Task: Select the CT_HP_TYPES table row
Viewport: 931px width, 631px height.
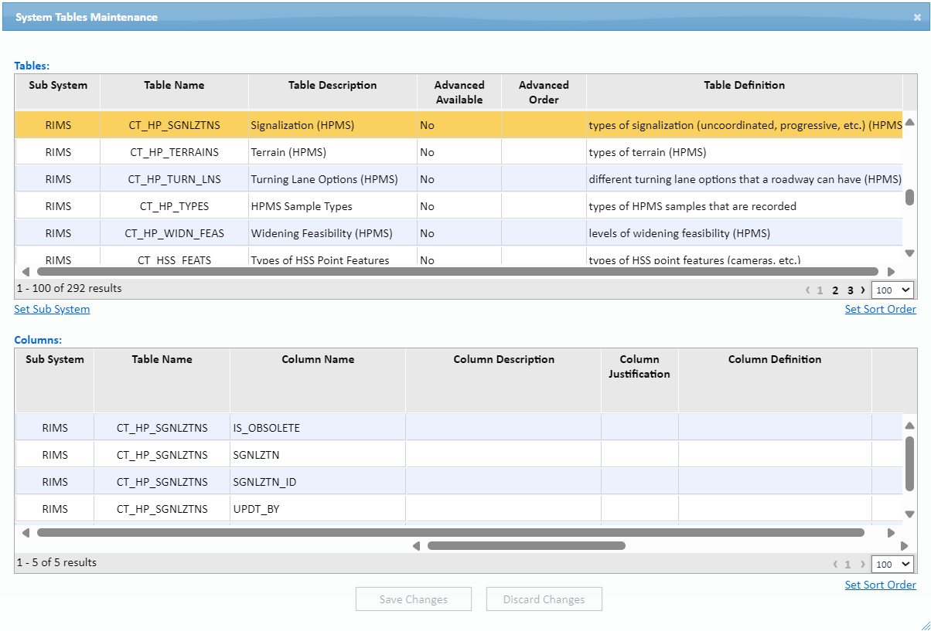Action: tap(459, 206)
